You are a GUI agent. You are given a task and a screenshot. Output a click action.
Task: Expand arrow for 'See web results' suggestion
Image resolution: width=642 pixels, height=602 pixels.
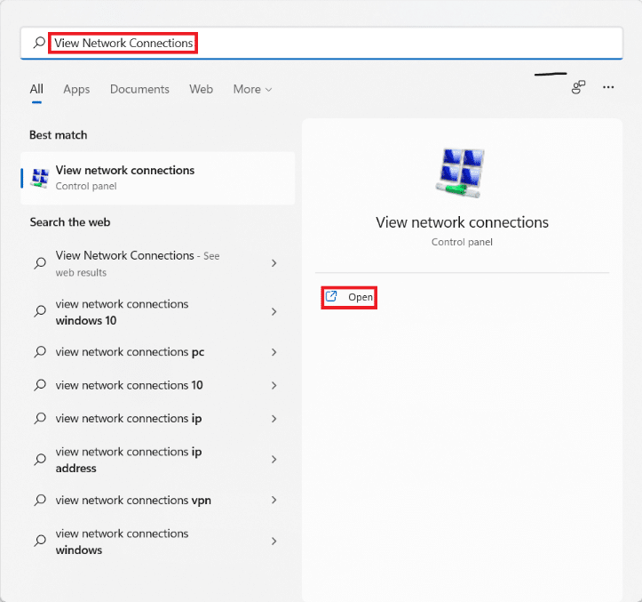273,263
